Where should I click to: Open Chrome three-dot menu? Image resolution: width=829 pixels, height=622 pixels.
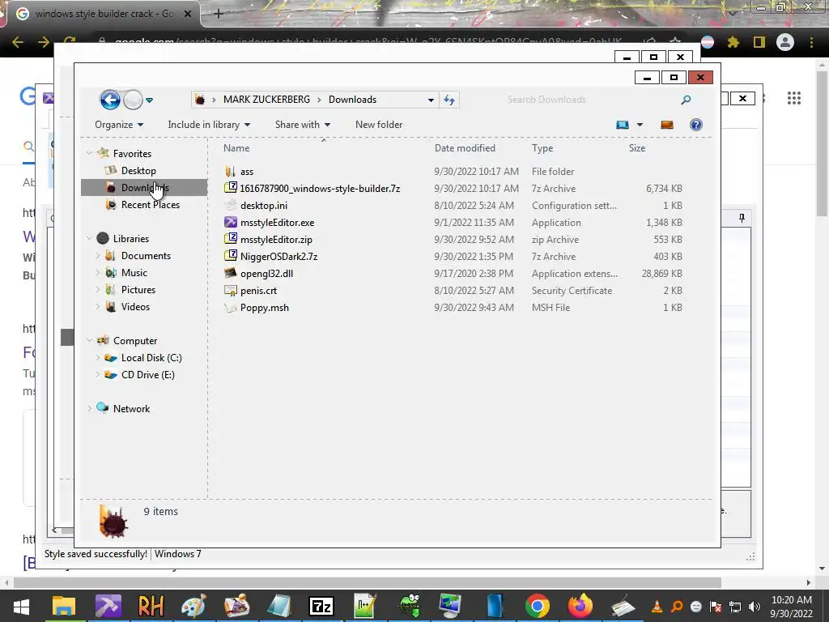pyautogui.click(x=811, y=42)
